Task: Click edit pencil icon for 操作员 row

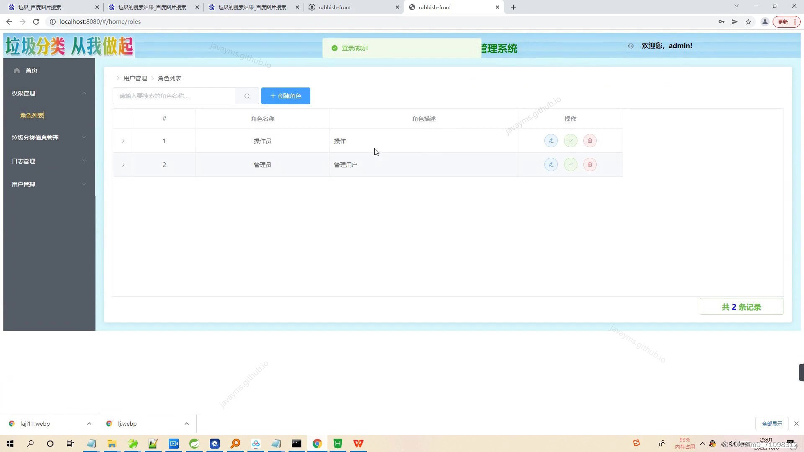Action: pos(551,141)
